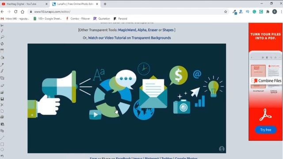Open the Combo - Flikover bookmark
This screenshot has height=159, width=283.
tap(78, 19)
